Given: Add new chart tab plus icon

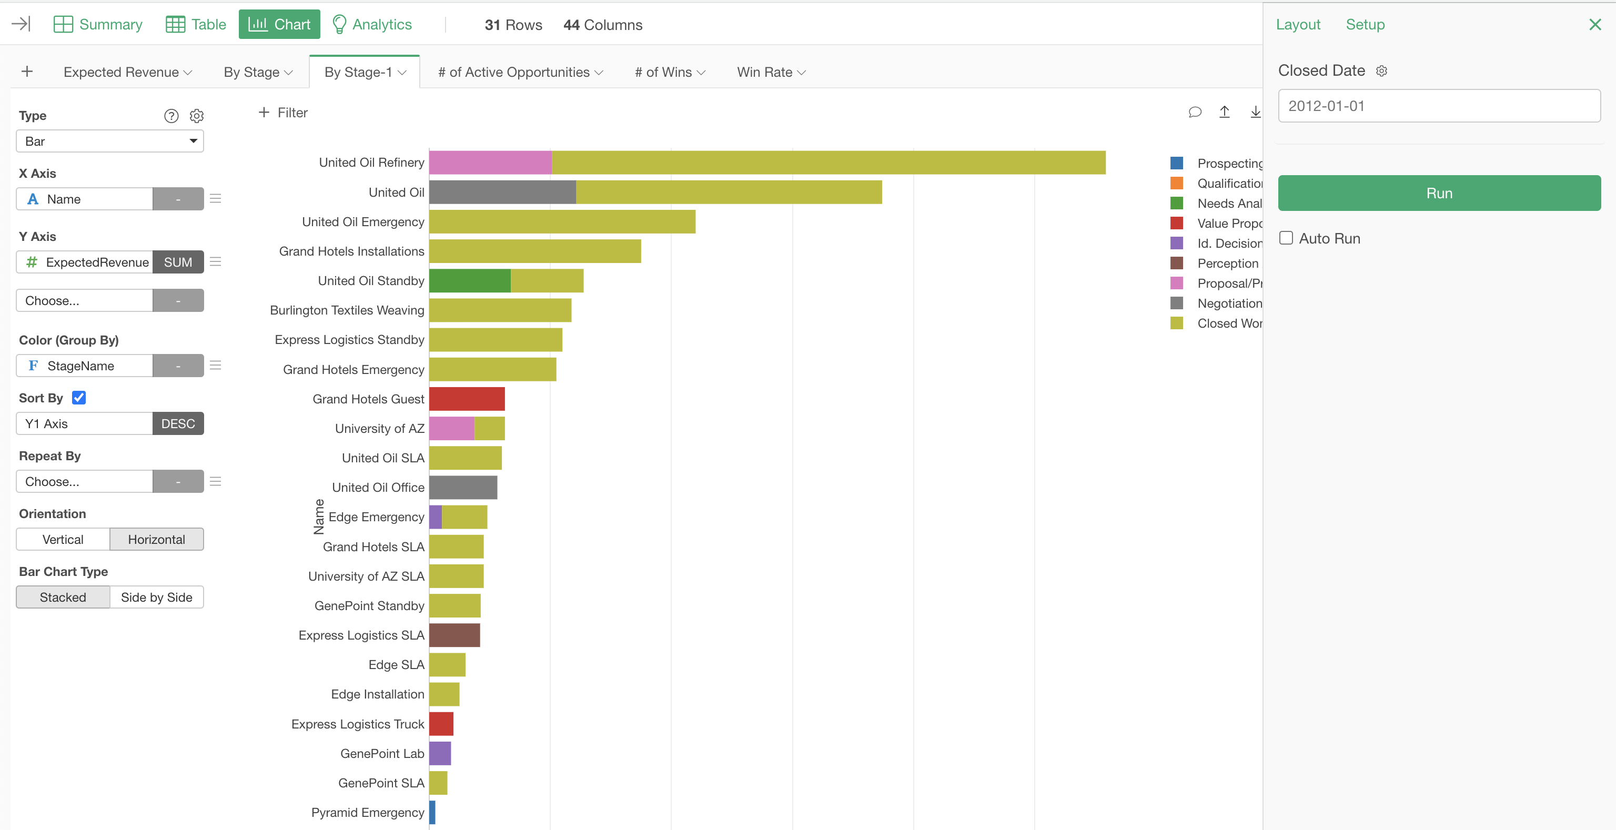Looking at the screenshot, I should point(27,72).
